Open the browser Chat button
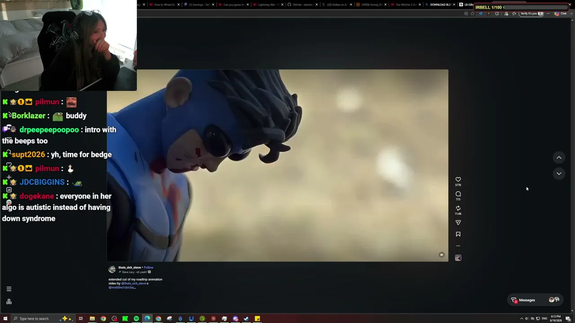Screen dimensions: 575x323 pos(560,13)
